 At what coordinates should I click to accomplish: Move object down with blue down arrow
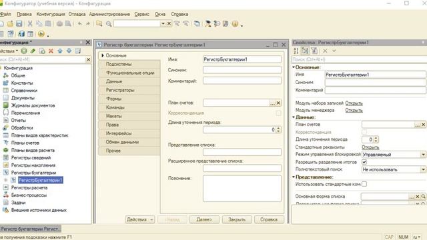[69, 51]
